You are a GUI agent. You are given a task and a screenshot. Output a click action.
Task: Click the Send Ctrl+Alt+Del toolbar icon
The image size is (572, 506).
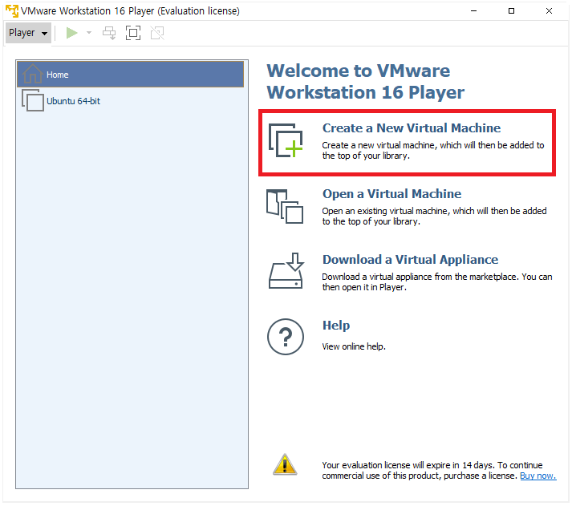pyautogui.click(x=109, y=33)
